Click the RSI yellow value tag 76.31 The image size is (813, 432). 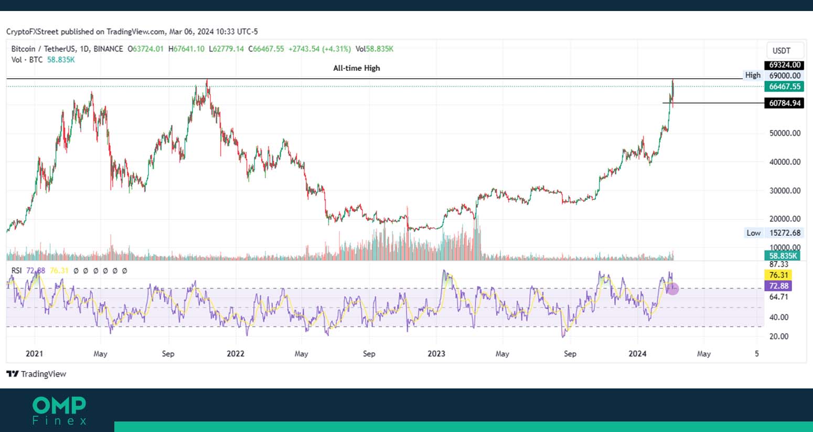(778, 275)
